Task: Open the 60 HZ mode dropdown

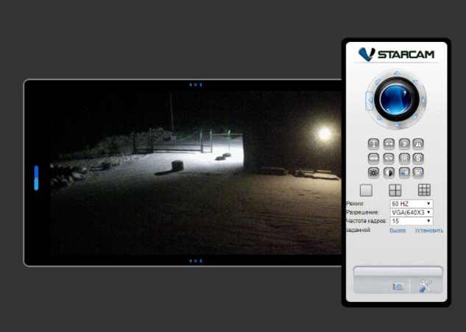Action: click(412, 204)
